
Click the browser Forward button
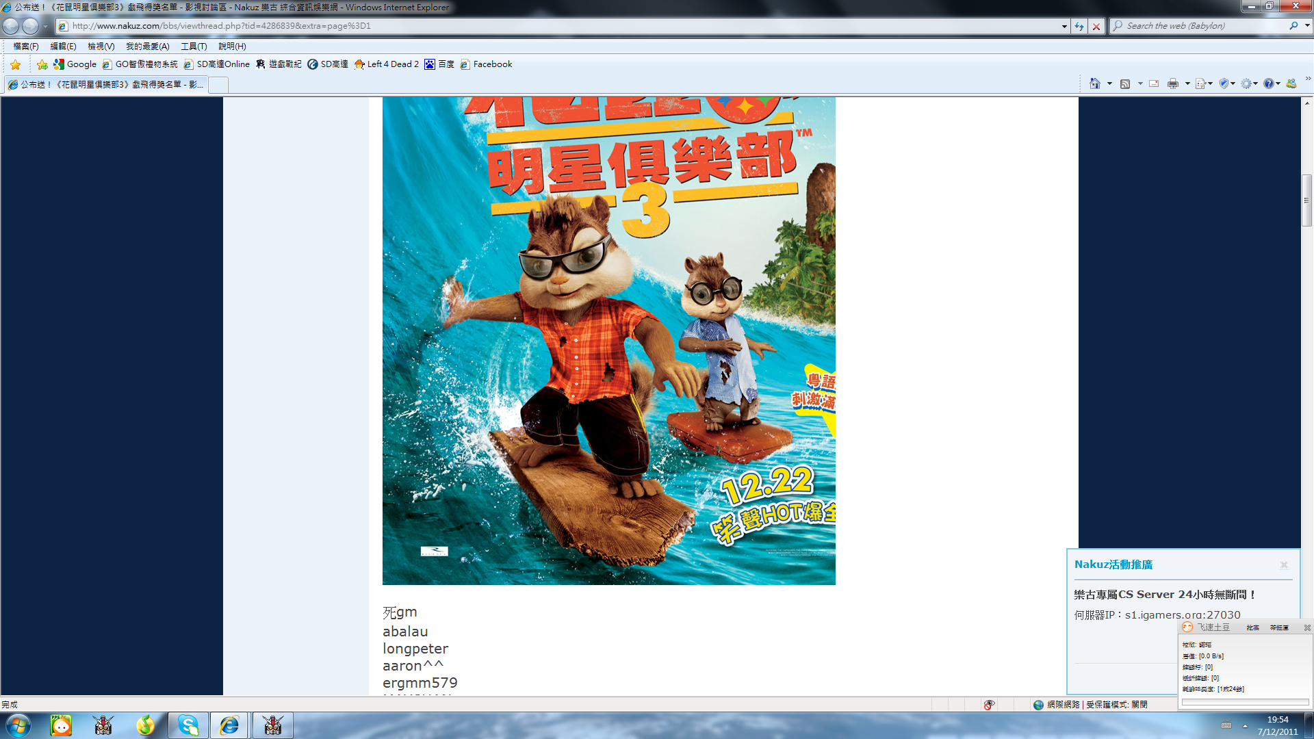[x=30, y=26]
